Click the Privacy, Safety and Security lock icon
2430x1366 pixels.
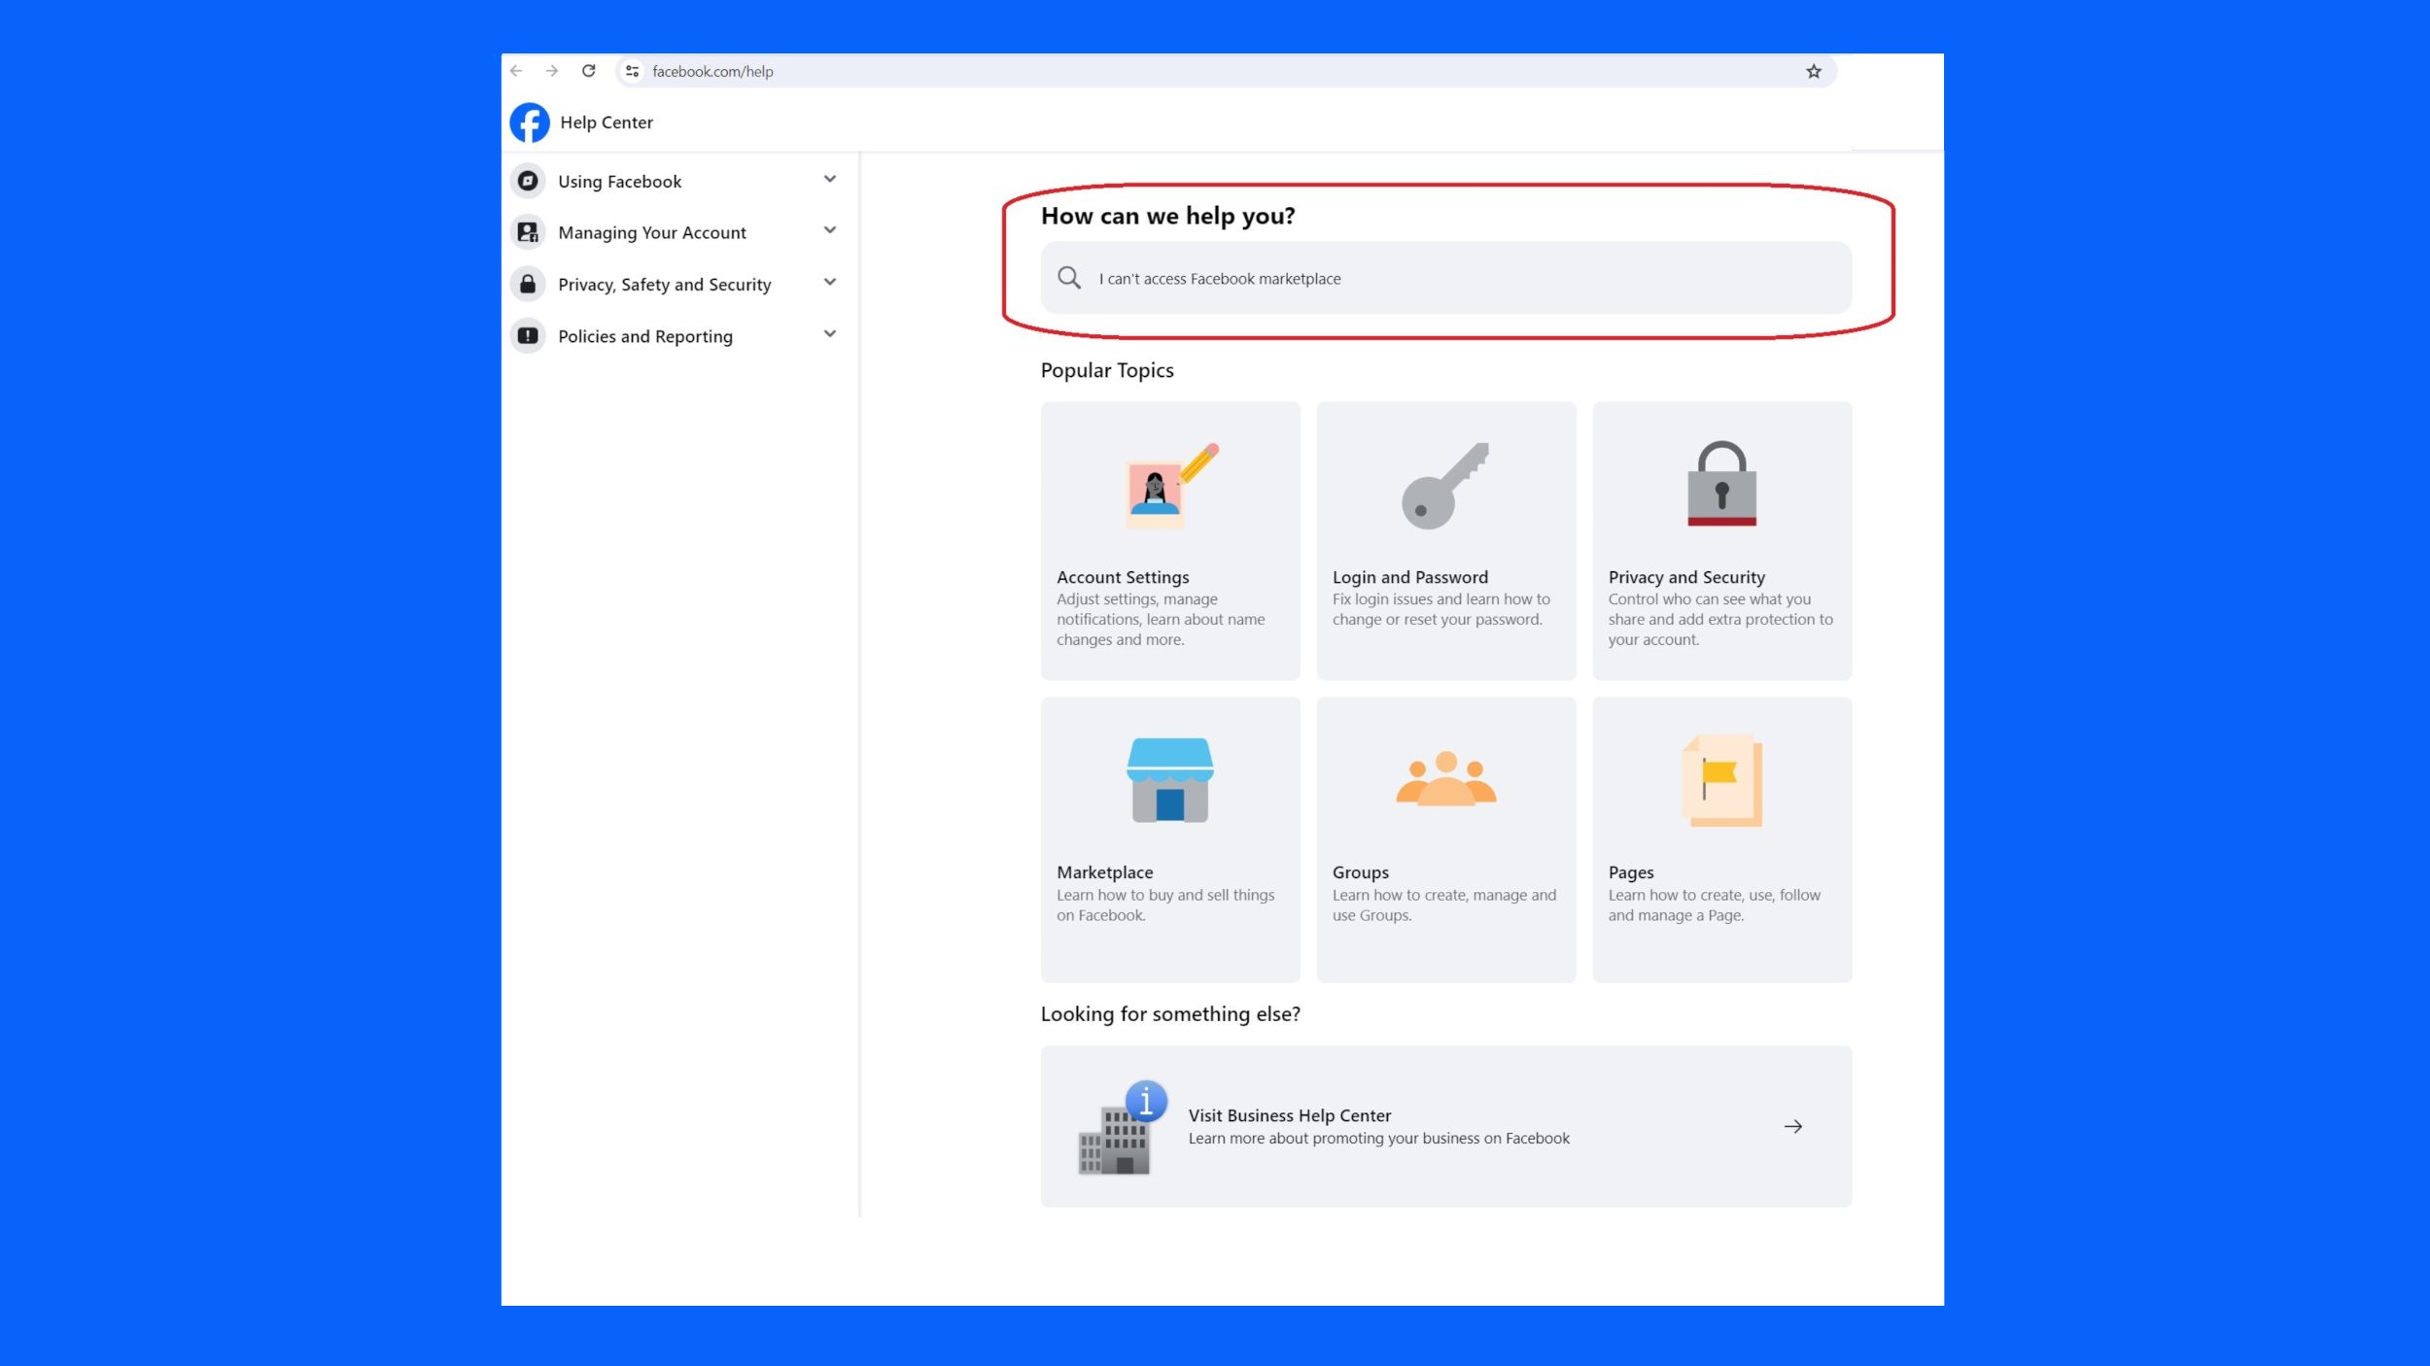pyautogui.click(x=528, y=284)
